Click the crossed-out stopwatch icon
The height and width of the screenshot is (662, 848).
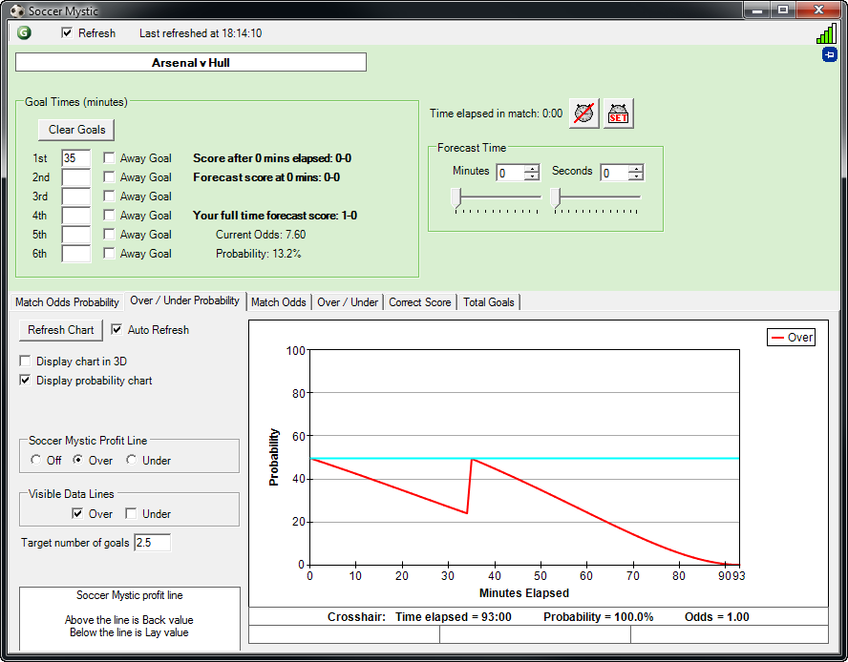[583, 114]
